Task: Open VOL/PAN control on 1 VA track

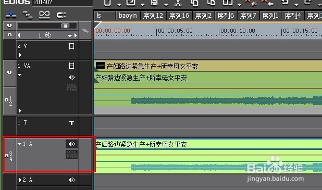Action: click(71, 87)
